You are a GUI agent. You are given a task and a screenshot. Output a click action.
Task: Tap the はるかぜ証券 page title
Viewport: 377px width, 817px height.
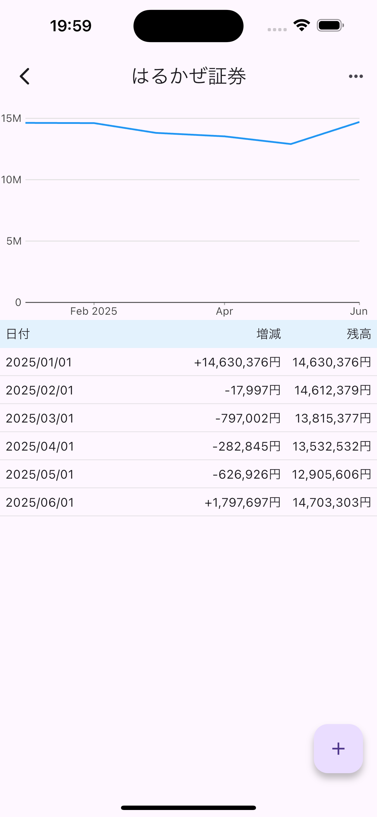pyautogui.click(x=189, y=76)
